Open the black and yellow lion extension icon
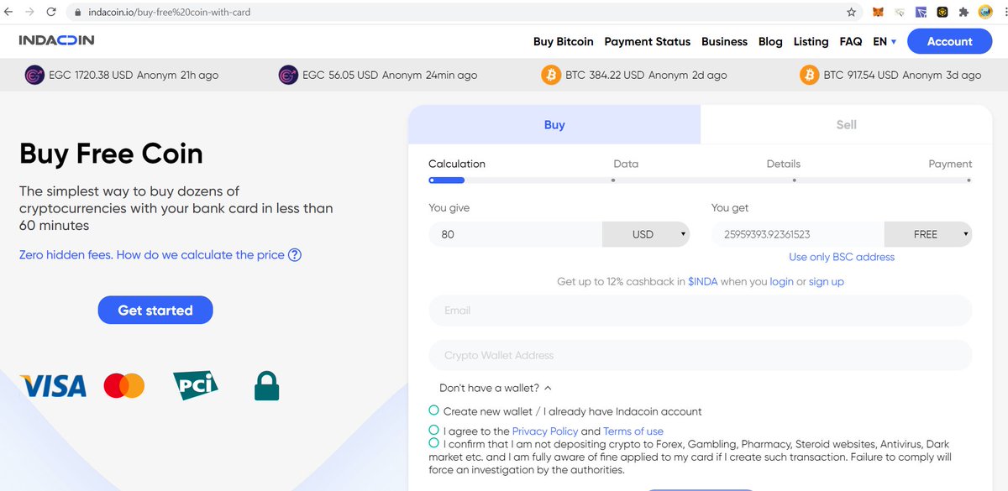This screenshot has height=491, width=1008. [x=942, y=13]
